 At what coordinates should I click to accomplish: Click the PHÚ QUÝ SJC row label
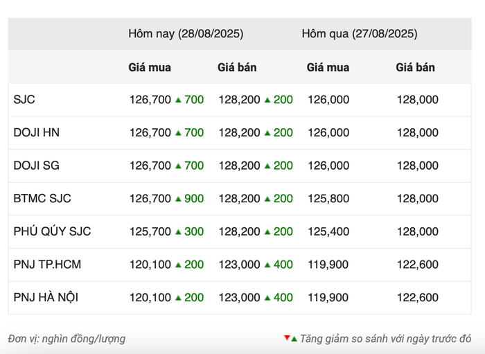(x=52, y=231)
